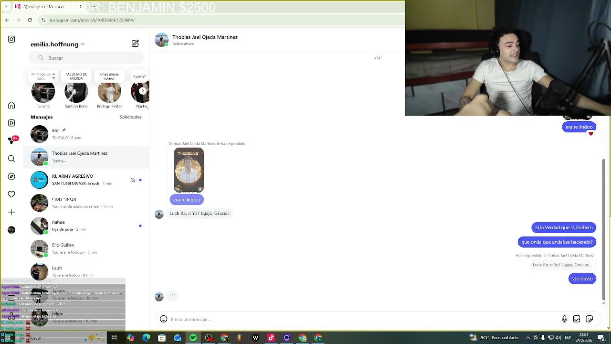Open the browser tab list dropdown
The image size is (611, 344).
point(6,7)
